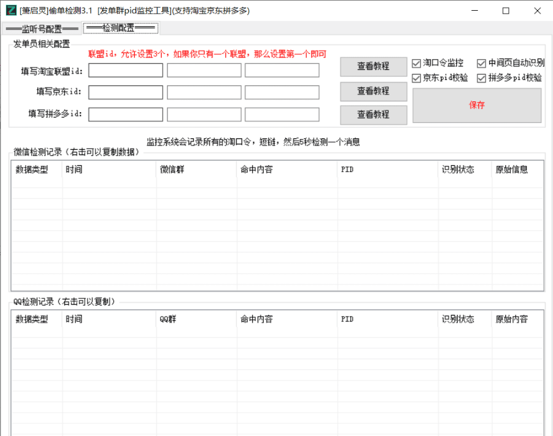
Task: Click the 填写京东id: label
Action: click(x=59, y=92)
